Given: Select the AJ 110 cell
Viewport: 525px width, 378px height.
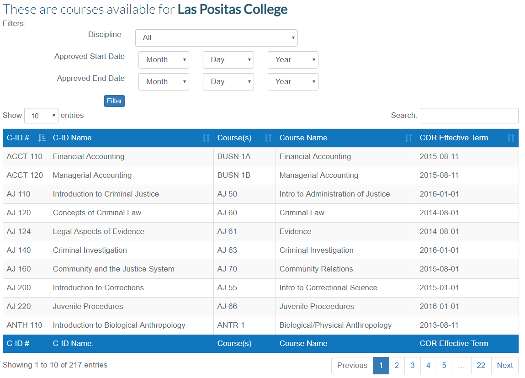Looking at the screenshot, I should (26, 194).
